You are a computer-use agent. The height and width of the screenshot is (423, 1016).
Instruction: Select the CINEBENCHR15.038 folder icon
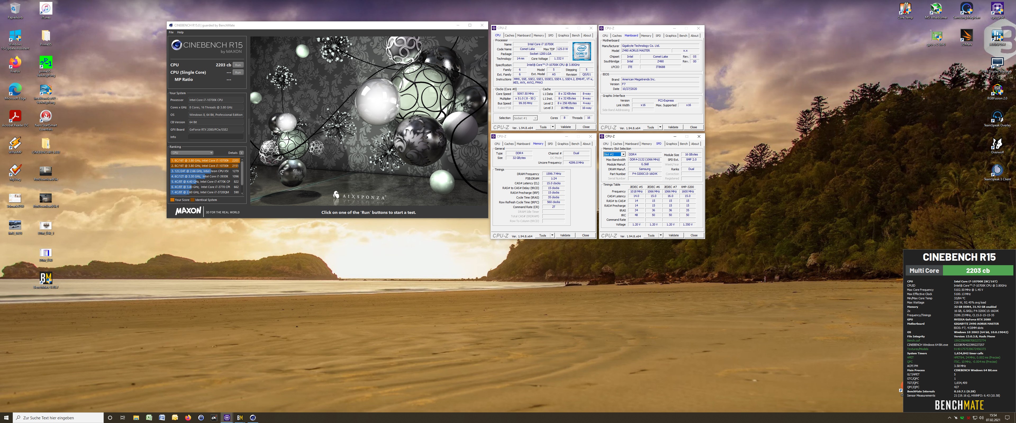[46, 146]
